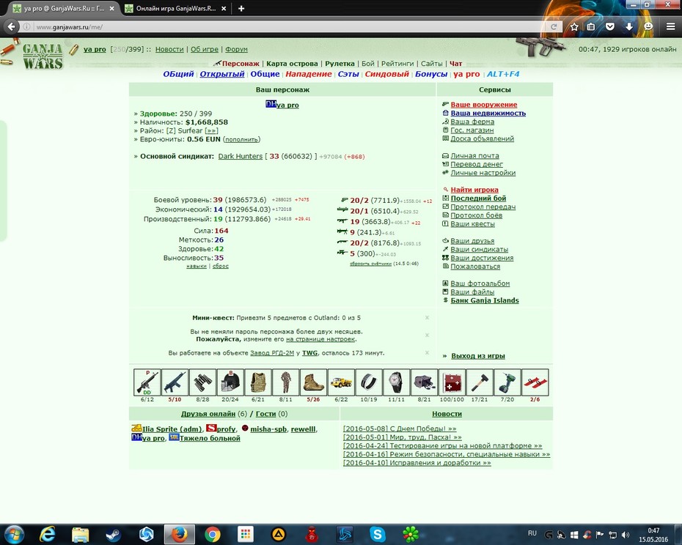Click the hammer inventory item 17/21
682x545 pixels.
click(480, 382)
